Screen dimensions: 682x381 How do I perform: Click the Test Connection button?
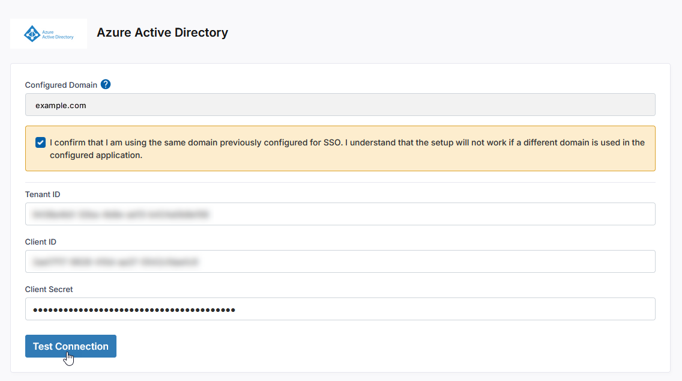click(x=70, y=346)
